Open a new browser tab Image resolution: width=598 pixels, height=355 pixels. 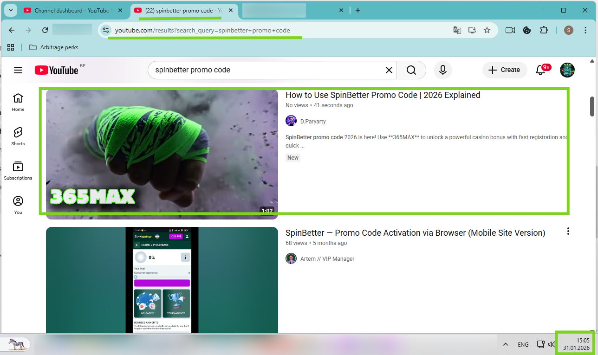(357, 10)
